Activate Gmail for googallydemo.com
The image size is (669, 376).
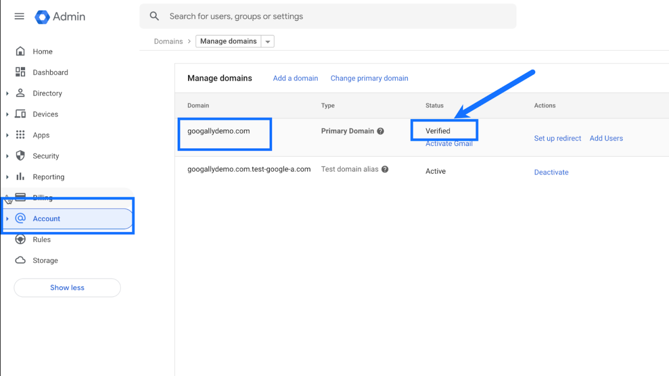449,143
